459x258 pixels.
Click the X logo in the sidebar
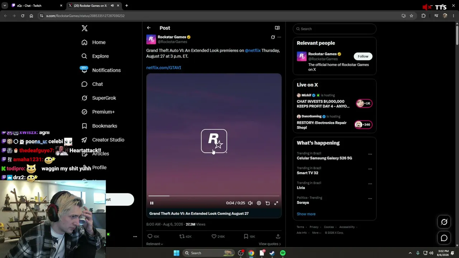[84, 28]
